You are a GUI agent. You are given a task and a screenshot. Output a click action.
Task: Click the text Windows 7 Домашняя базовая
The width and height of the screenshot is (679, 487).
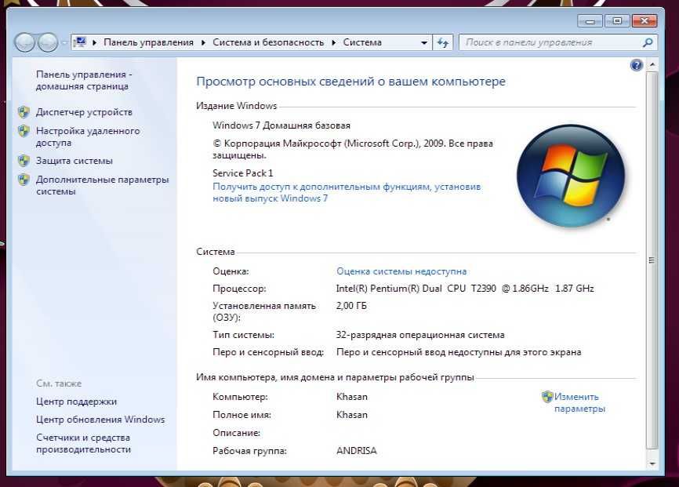click(281, 125)
